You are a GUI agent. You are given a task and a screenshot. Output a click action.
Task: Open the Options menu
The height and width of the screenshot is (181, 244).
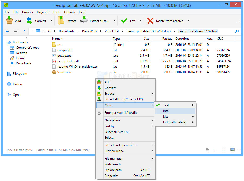70,12
